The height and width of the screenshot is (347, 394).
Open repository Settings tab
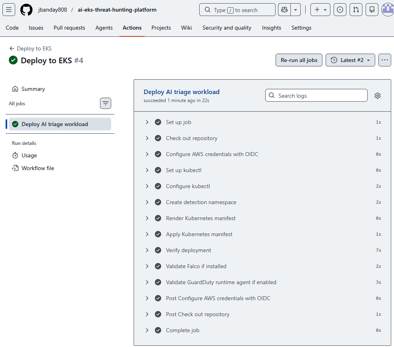[301, 28]
